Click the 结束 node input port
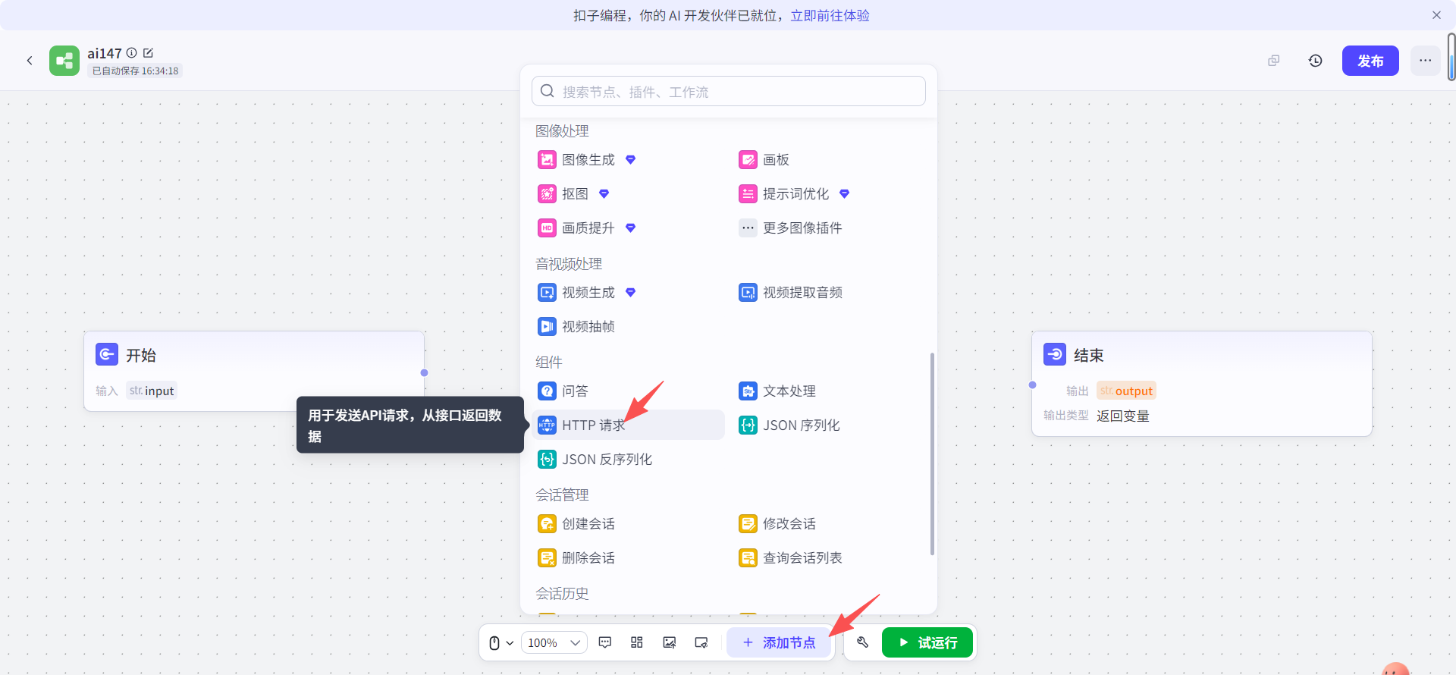The width and height of the screenshot is (1456, 675). 1032,385
